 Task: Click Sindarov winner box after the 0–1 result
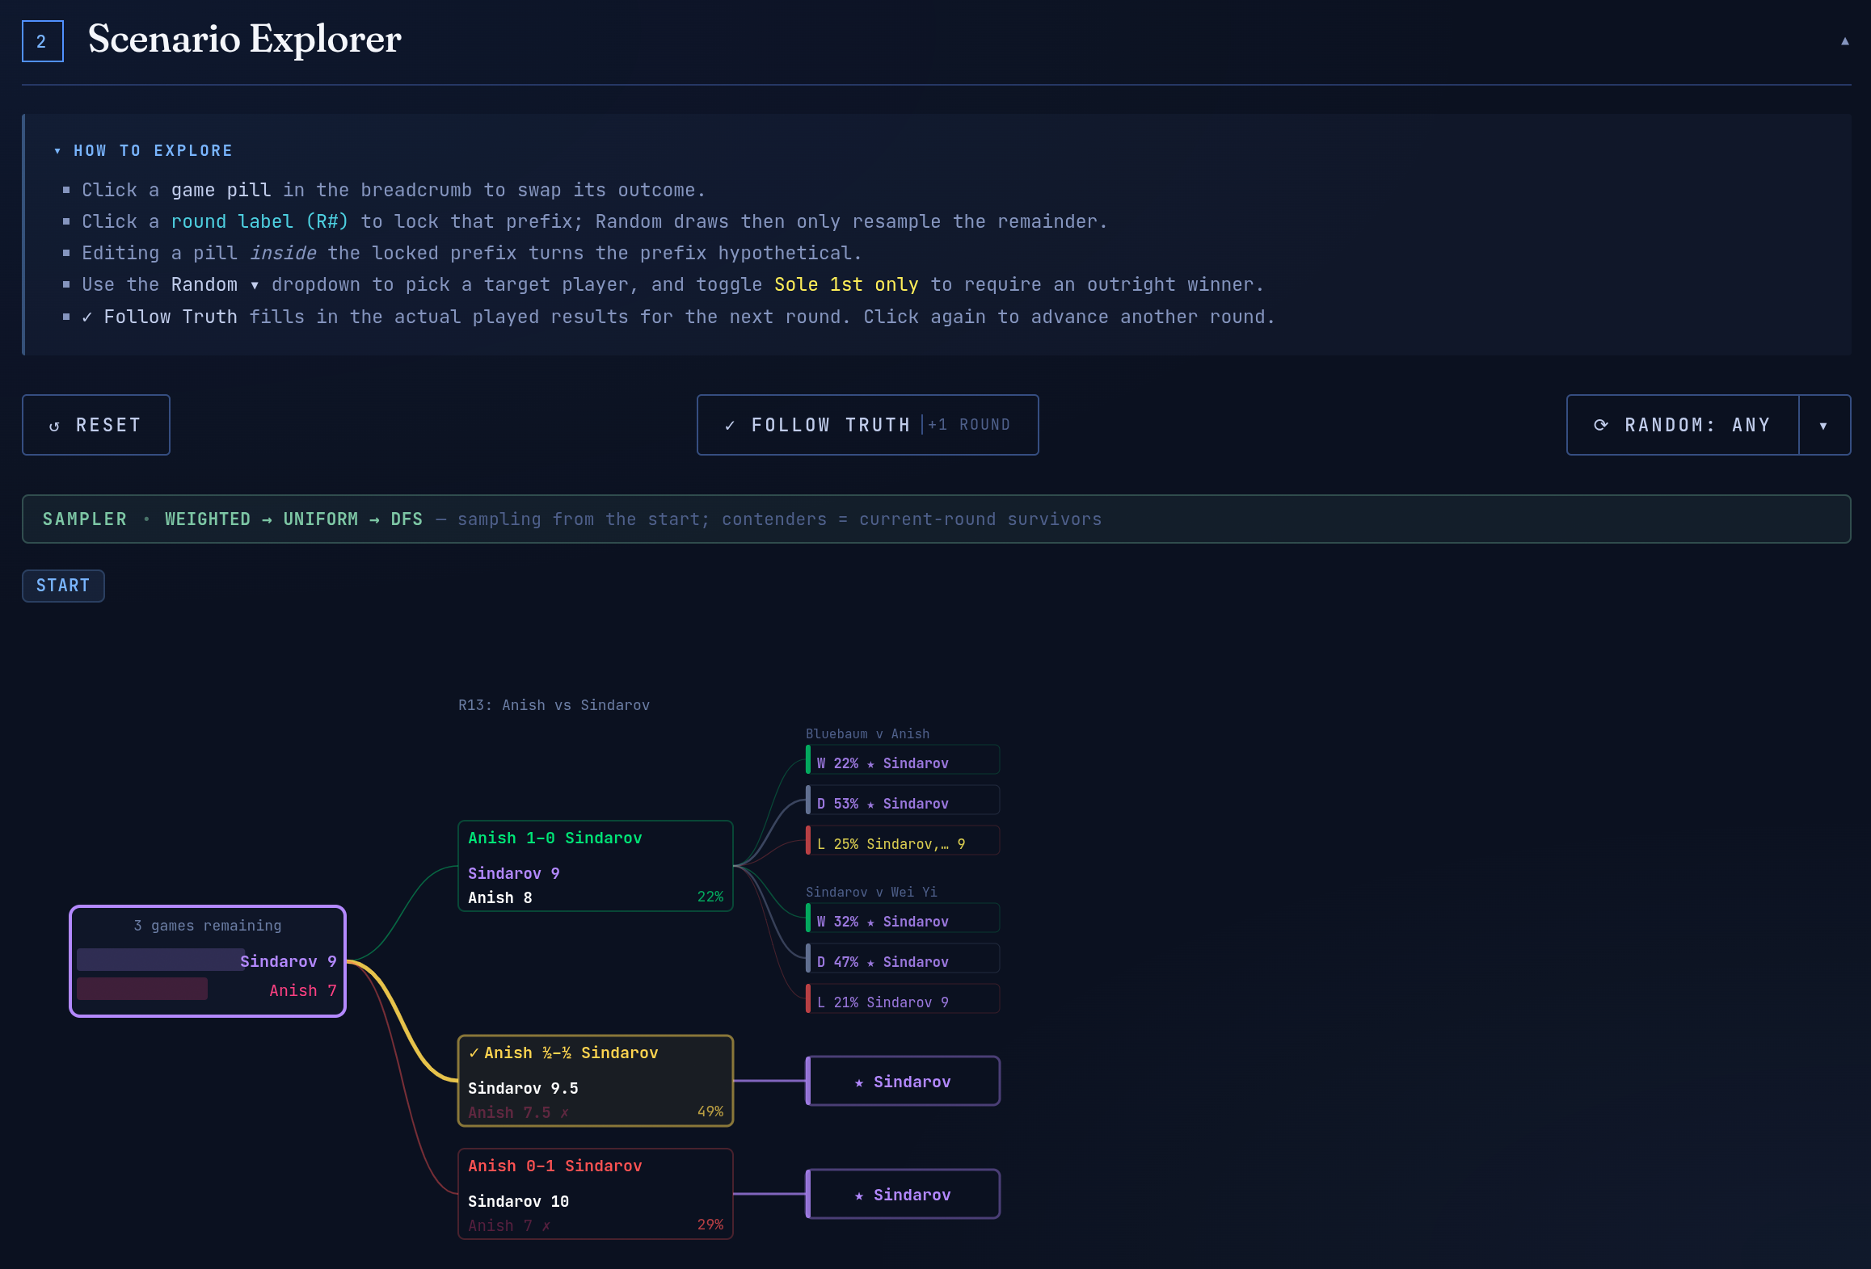point(903,1194)
